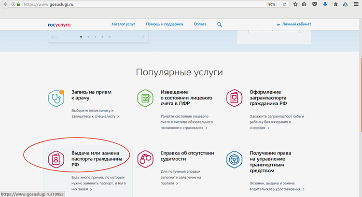
Task: Click the passport issuance or replacement icon
Action: (56, 158)
